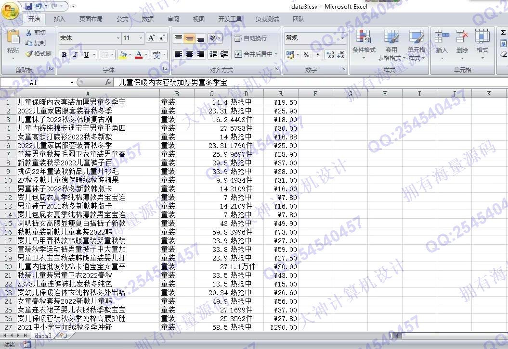The width and height of the screenshot is (508, 349).
Task: Click the Cell Styles (单元格样式) icon
Action: click(417, 37)
